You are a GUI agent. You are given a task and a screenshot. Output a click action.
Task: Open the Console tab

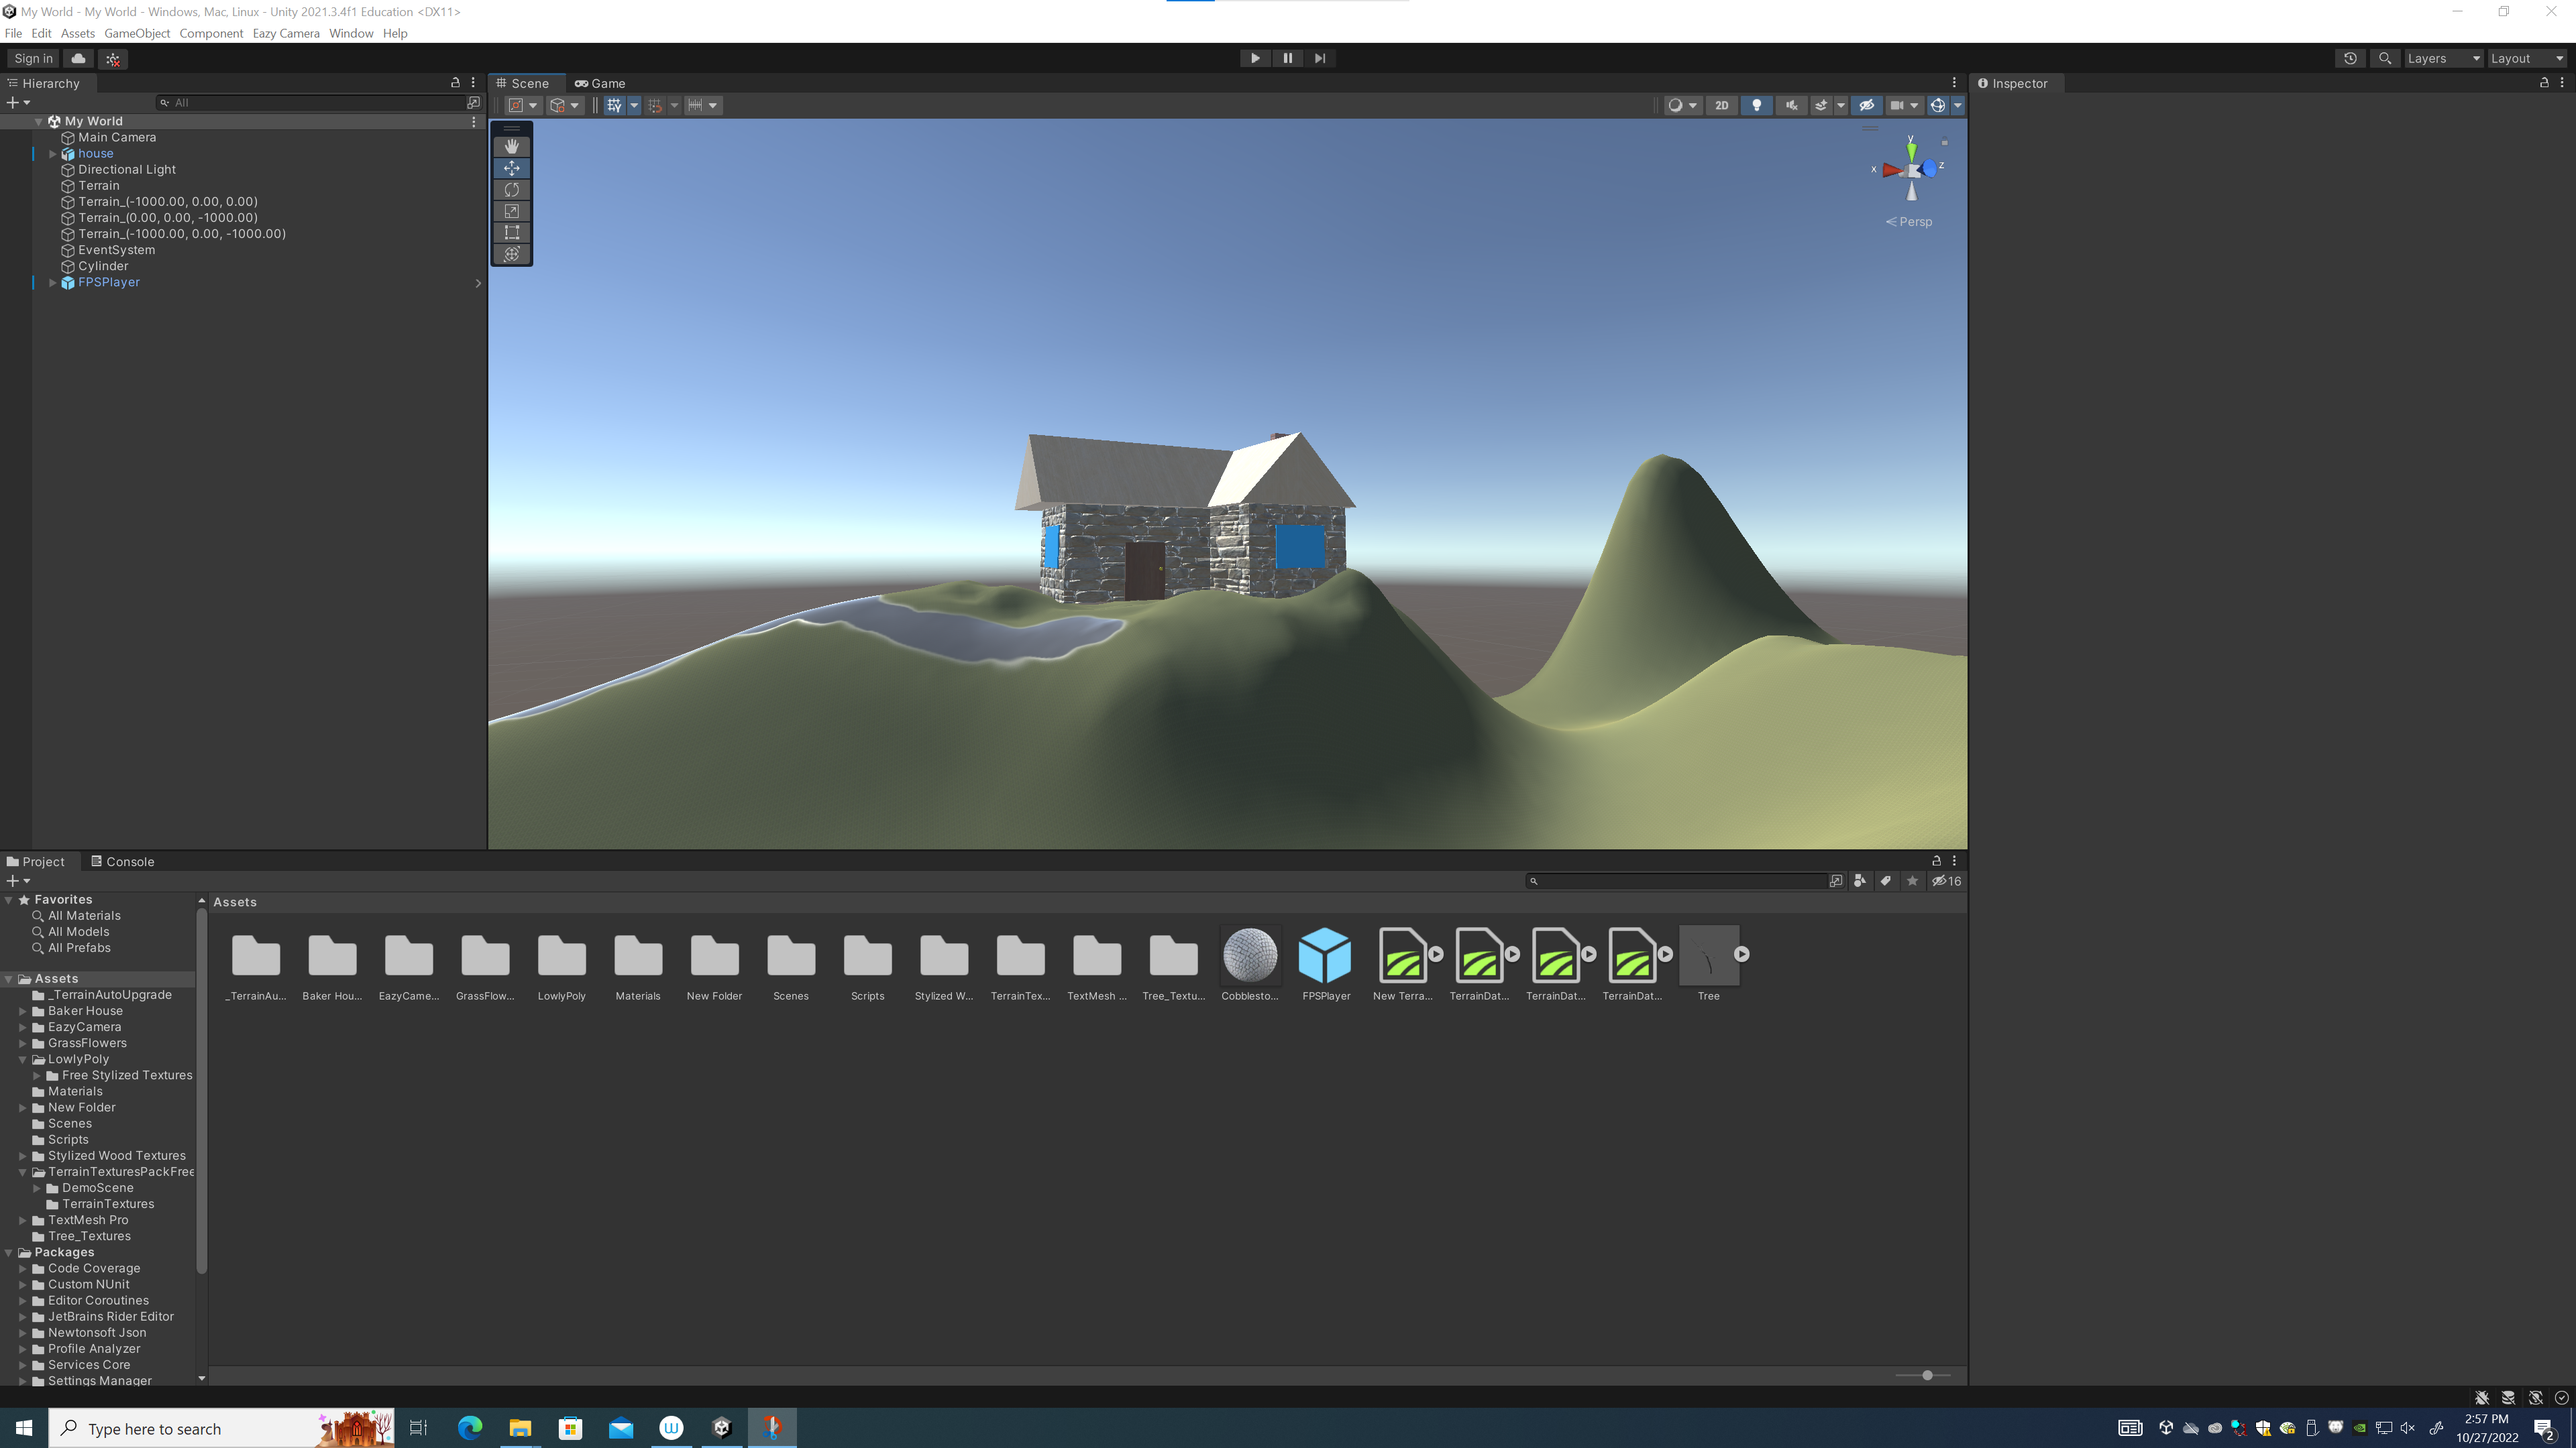click(122, 861)
